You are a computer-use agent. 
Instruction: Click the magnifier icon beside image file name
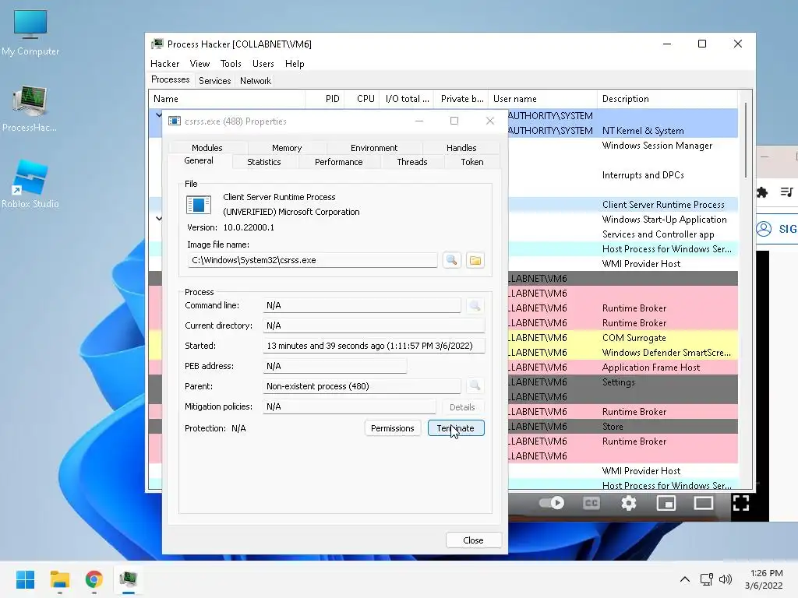tap(451, 260)
